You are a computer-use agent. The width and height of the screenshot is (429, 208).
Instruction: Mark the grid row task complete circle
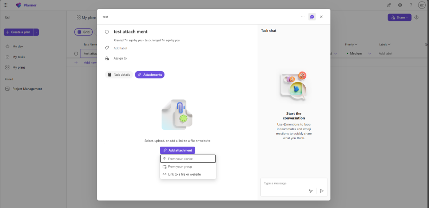tap(76, 53)
